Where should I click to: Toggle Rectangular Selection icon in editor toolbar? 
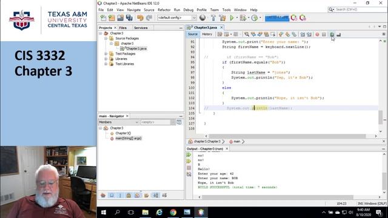coord(273,35)
